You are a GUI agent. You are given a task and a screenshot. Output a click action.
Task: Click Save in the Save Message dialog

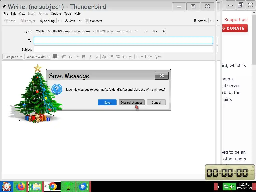point(107,102)
